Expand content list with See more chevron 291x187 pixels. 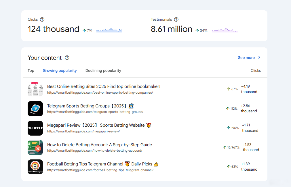(259, 57)
